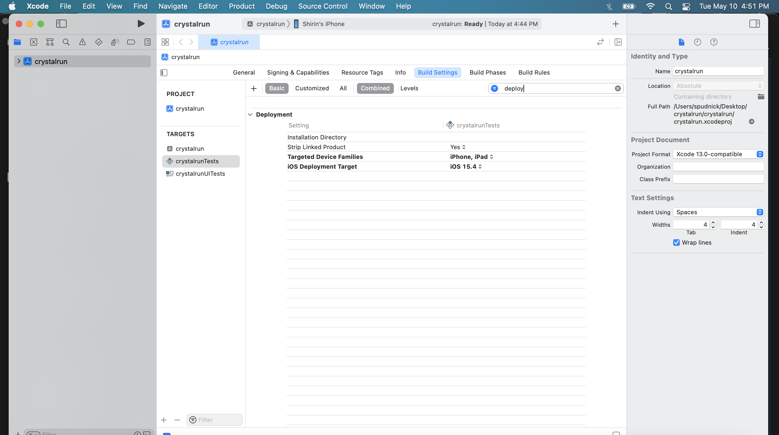Add a build setting with plus button
779x435 pixels.
pos(254,88)
